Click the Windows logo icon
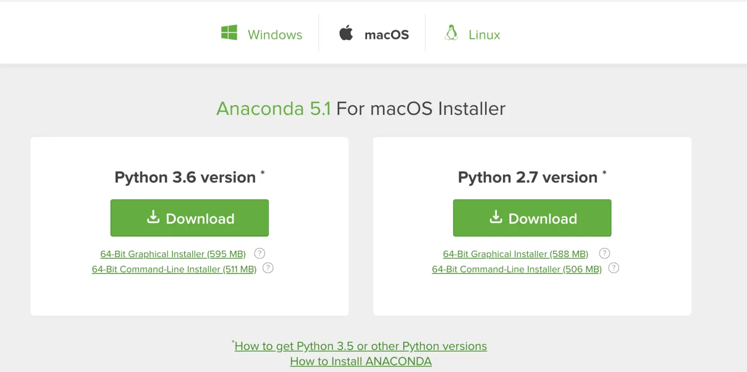747x372 pixels. pyautogui.click(x=229, y=33)
